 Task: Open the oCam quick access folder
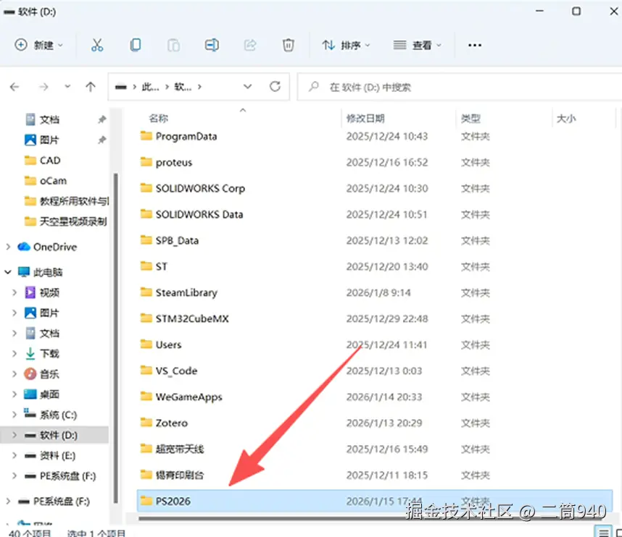[53, 181]
